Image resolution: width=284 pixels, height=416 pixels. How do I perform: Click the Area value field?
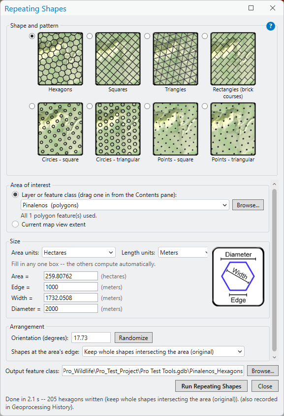pos(71,276)
